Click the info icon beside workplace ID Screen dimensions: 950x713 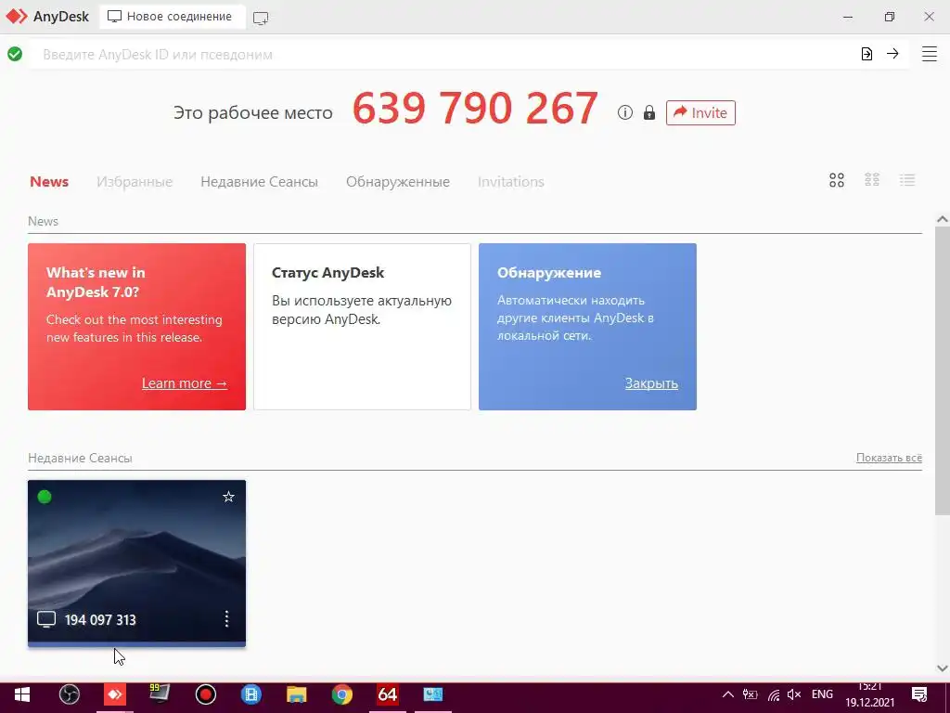click(x=625, y=112)
